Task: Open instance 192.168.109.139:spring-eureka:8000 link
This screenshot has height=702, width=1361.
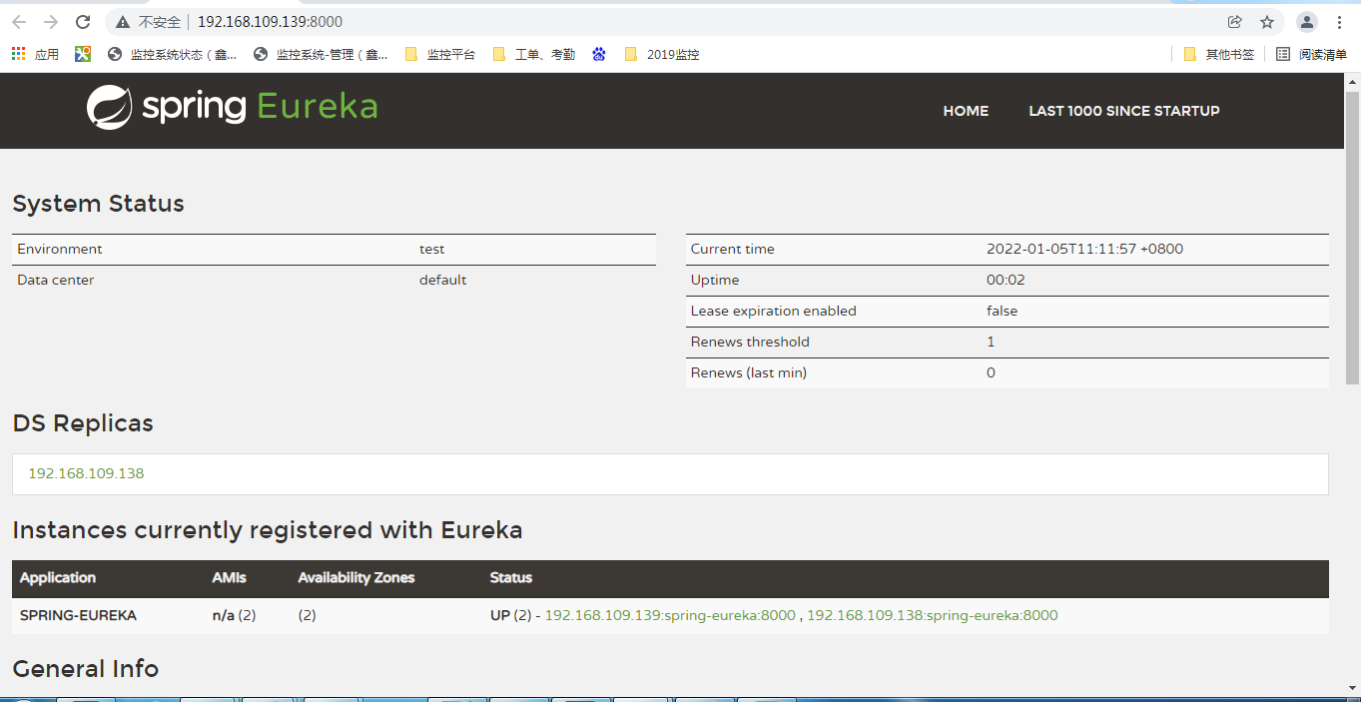Action: (x=670, y=615)
